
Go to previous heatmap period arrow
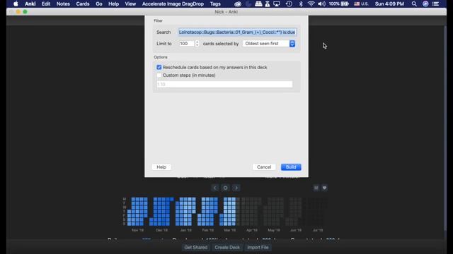(214, 188)
